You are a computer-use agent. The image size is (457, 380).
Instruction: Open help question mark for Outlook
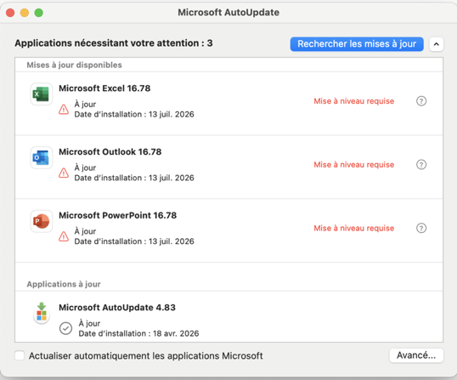pyautogui.click(x=421, y=164)
